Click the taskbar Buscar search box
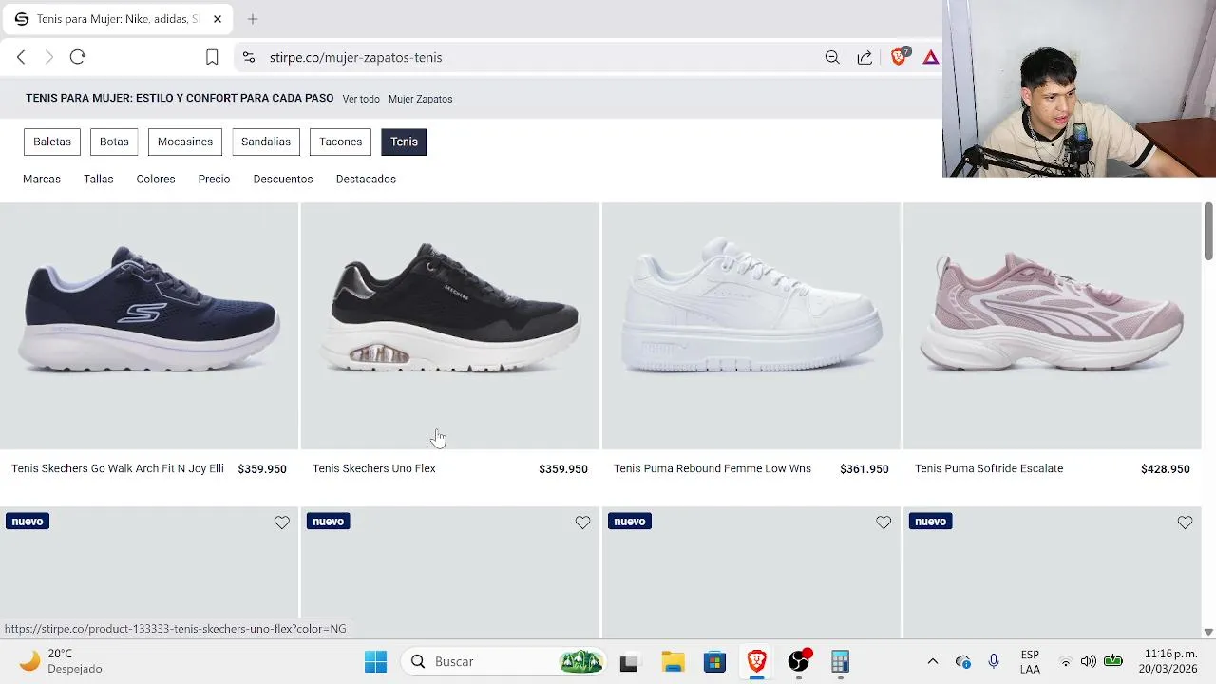Image resolution: width=1216 pixels, height=684 pixels. coord(504,661)
